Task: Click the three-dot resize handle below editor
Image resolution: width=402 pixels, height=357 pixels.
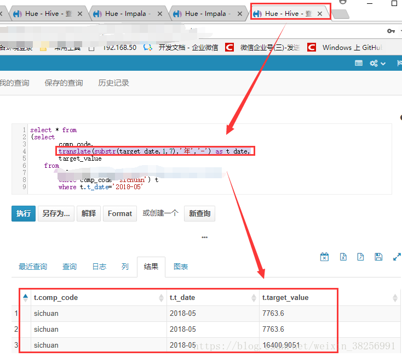Action: 205,237
